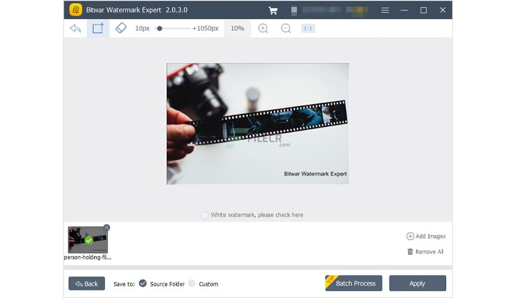Viewport: 516px width, 298px height.
Task: Click the Bitwar app logo
Action: 76,10
